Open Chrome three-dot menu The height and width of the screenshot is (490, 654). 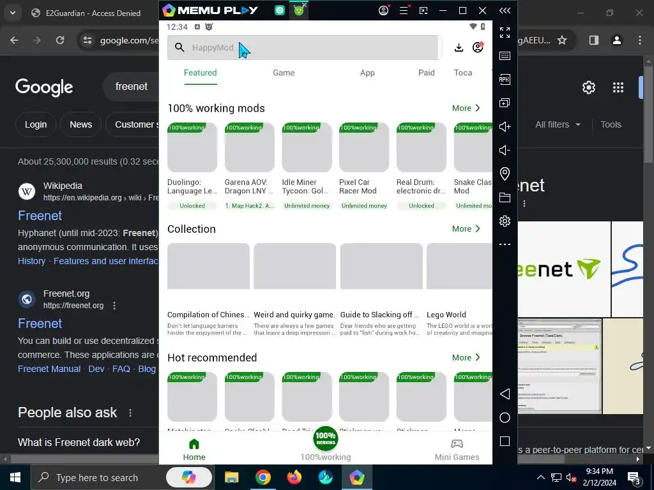(x=640, y=40)
